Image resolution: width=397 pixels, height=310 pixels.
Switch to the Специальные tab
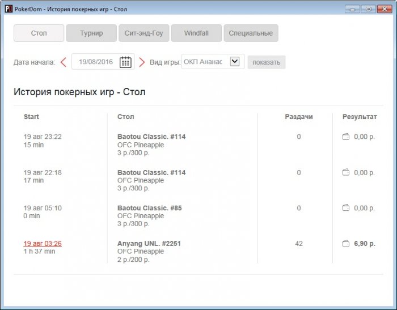pos(251,33)
